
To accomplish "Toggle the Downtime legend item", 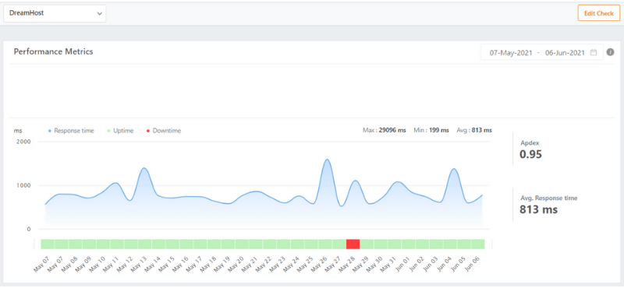I will 164,131.
